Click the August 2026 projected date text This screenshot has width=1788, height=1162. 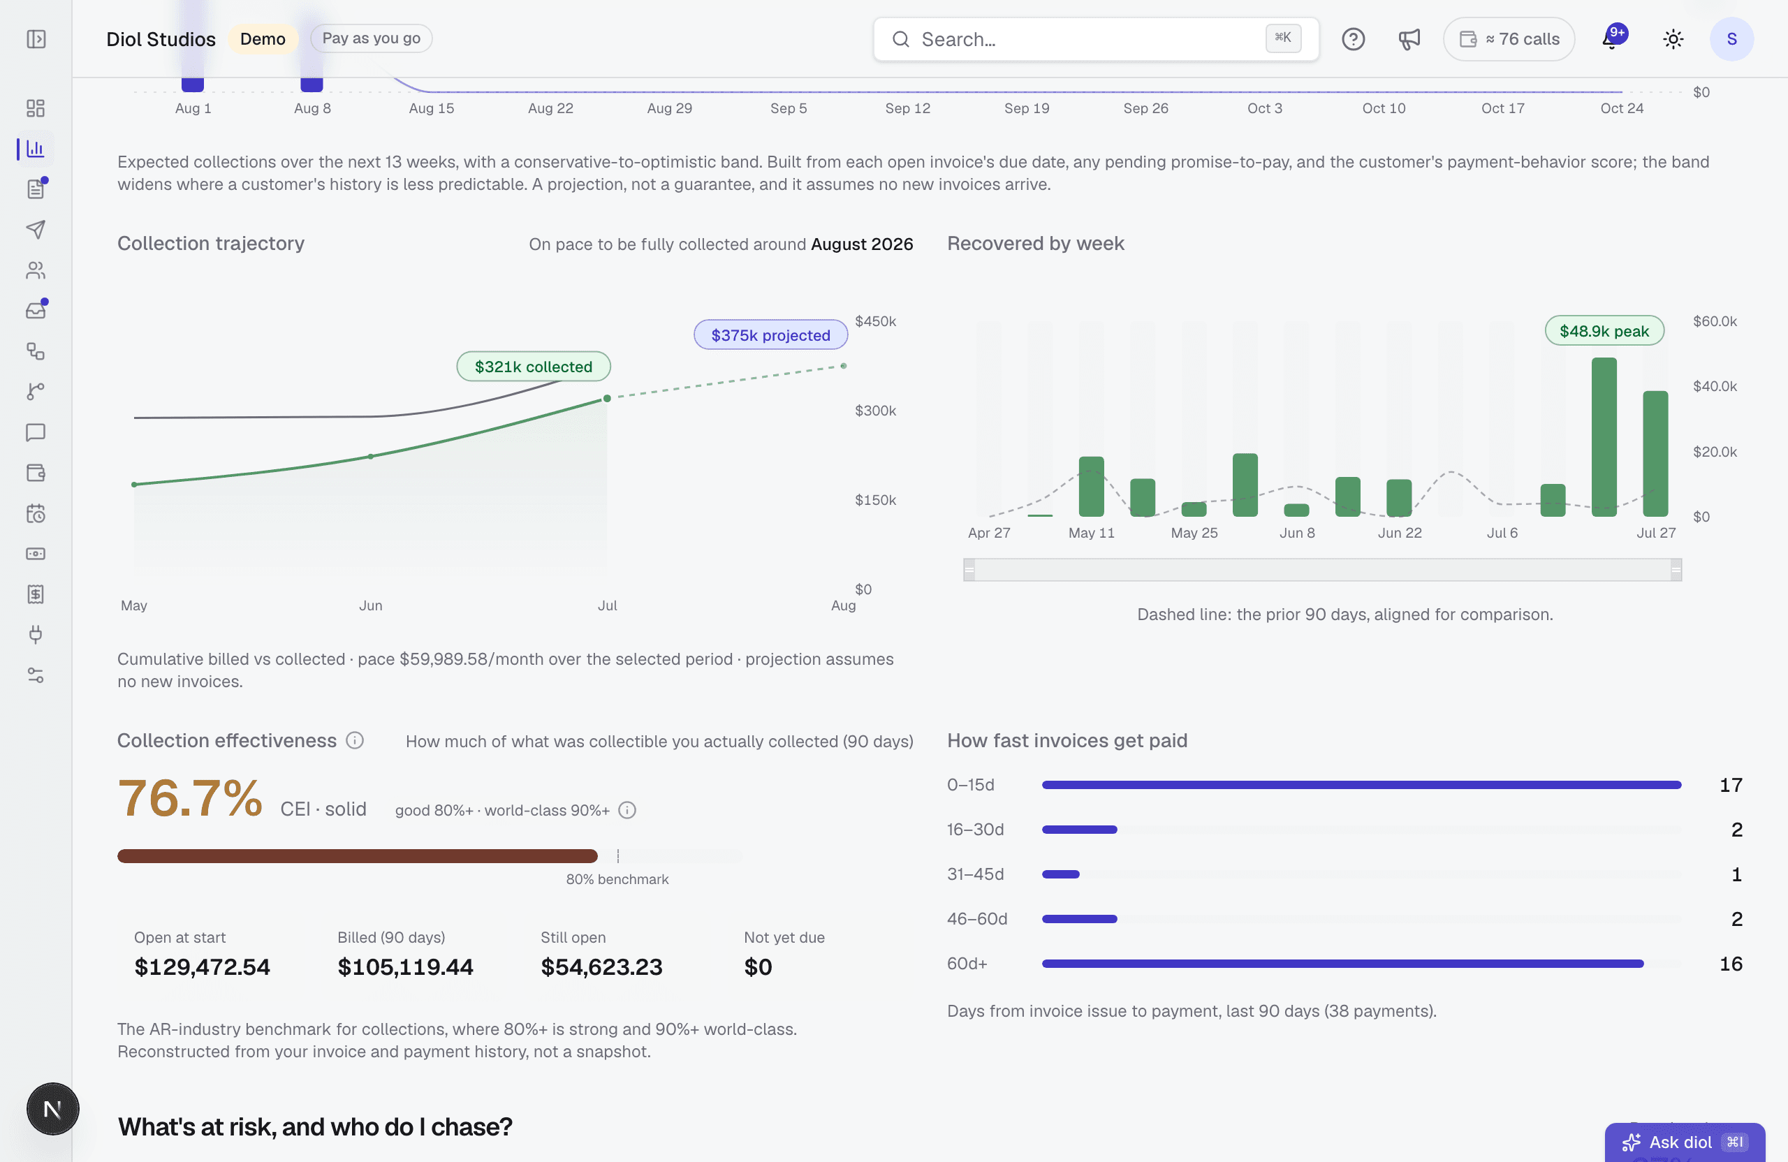tap(862, 244)
